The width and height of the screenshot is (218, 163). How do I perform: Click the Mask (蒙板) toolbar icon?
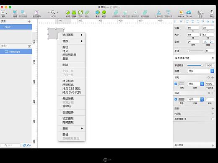pyautogui.click(x=98, y=13)
